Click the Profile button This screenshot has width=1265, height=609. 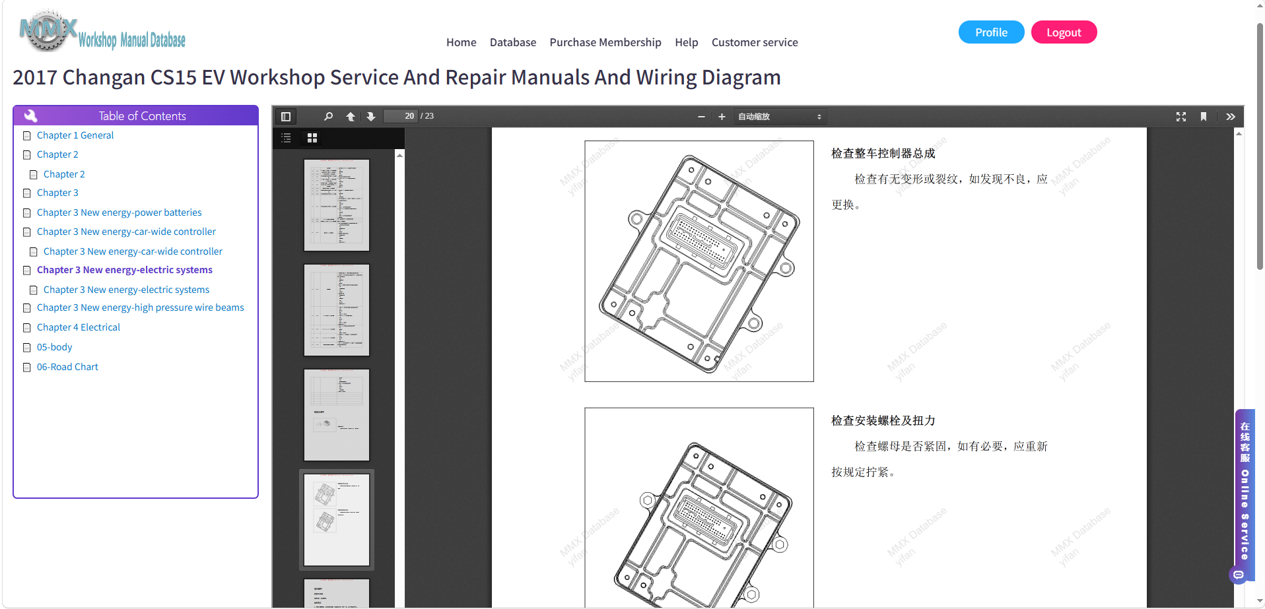pyautogui.click(x=991, y=32)
